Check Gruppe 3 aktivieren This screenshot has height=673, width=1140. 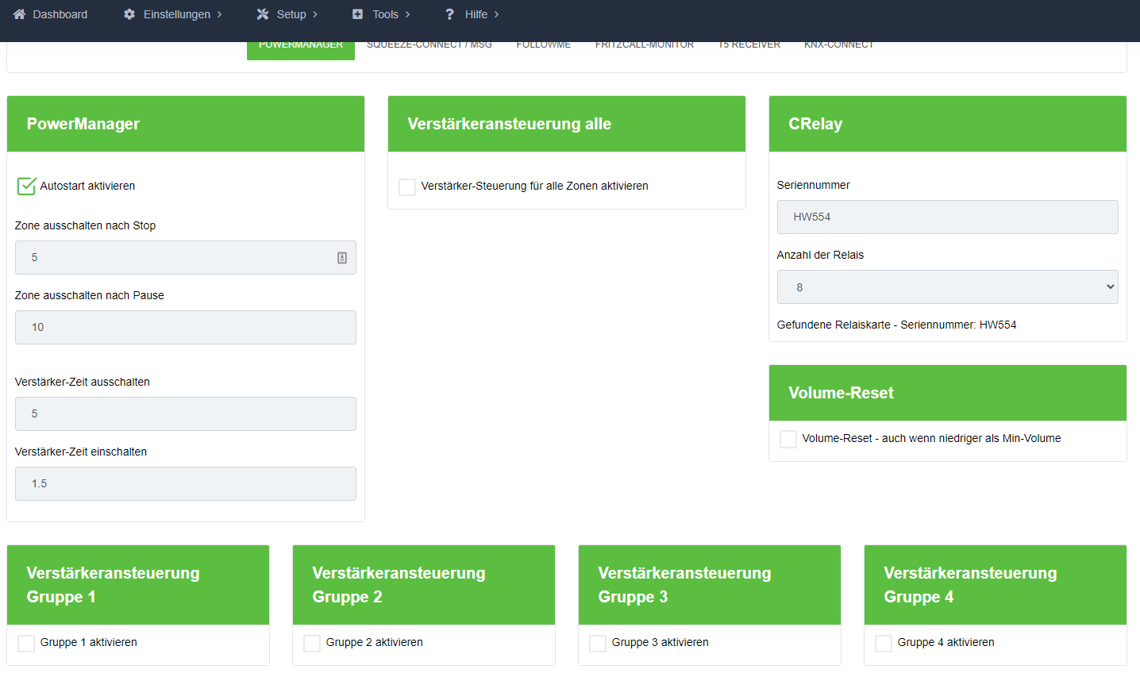point(598,644)
